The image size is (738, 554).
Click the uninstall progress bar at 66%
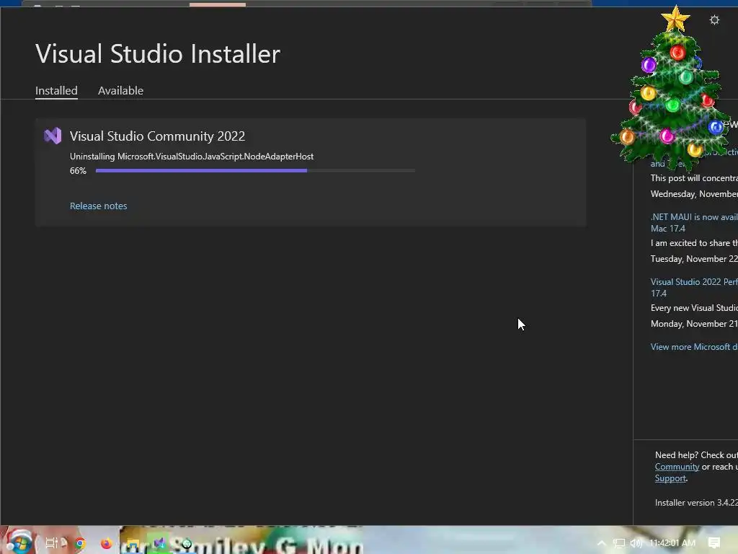pos(255,170)
